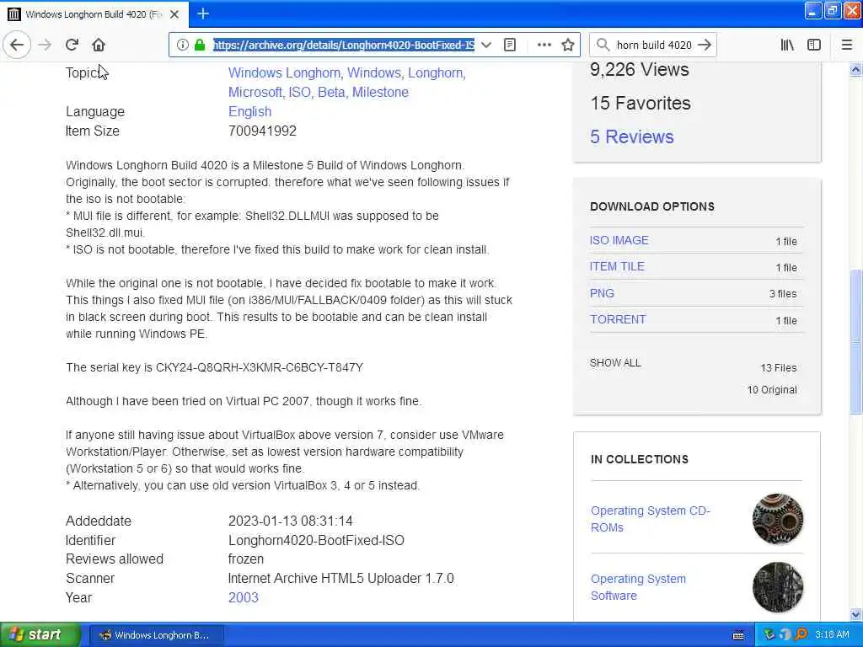The image size is (863, 647).
Task: Download the TORRENT option
Action: click(x=618, y=319)
